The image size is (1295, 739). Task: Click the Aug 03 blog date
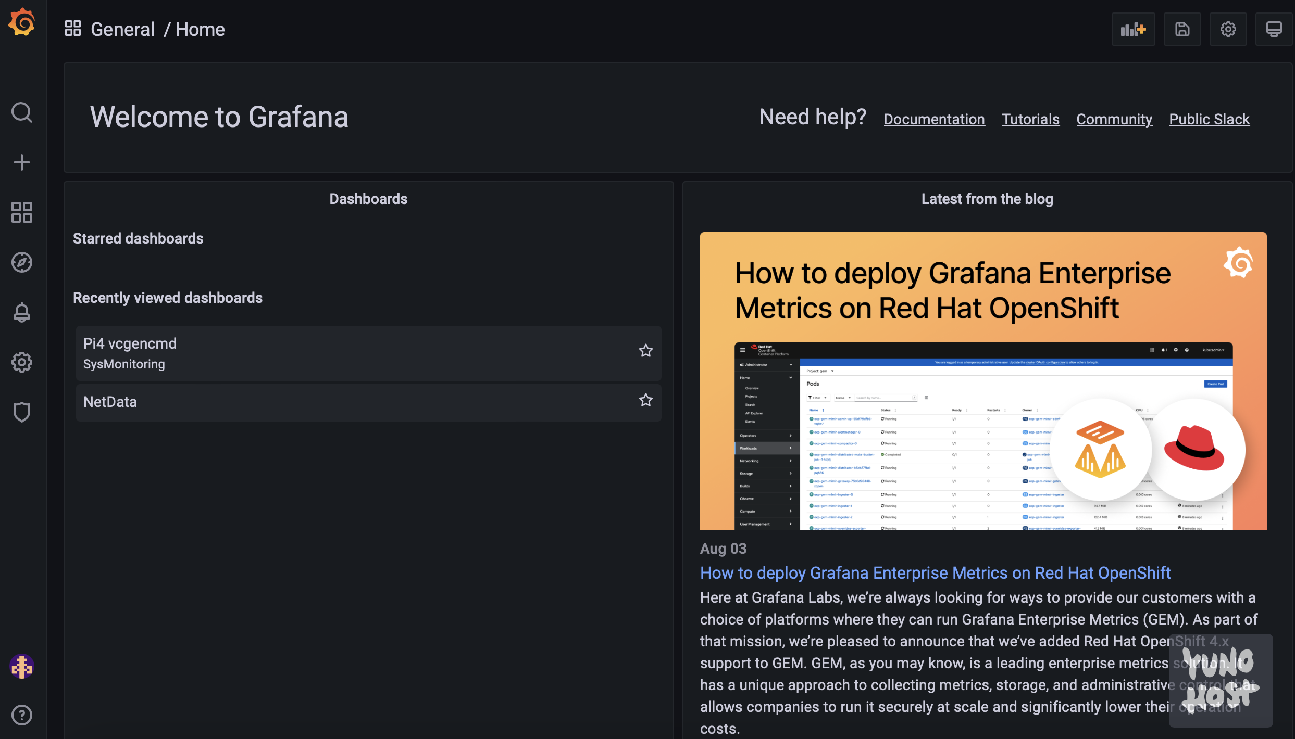(723, 549)
